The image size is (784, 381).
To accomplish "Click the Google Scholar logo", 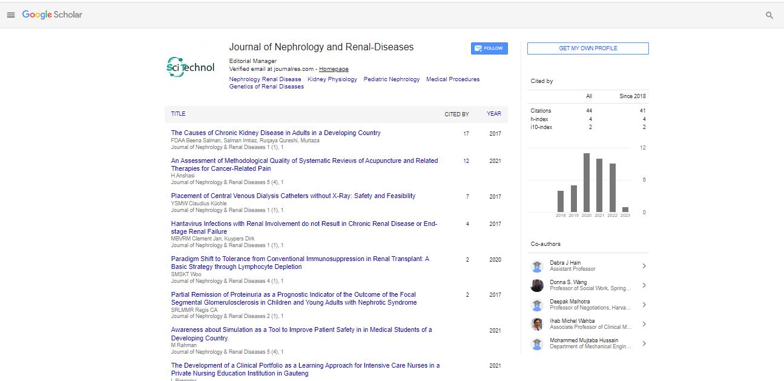I will (52, 15).
